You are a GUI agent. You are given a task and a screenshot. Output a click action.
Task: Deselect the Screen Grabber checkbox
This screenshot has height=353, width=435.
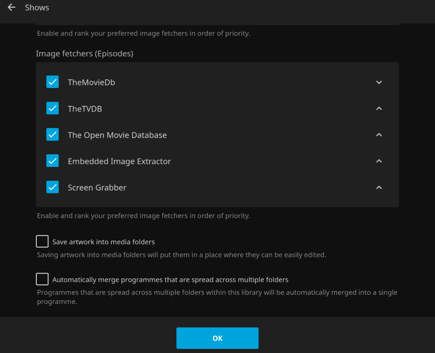click(x=52, y=187)
